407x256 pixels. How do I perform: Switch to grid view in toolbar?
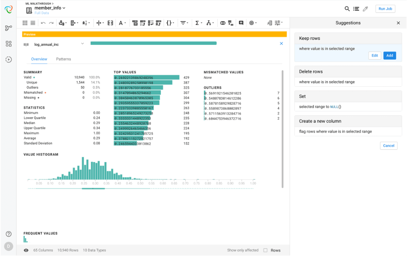(x=25, y=23)
